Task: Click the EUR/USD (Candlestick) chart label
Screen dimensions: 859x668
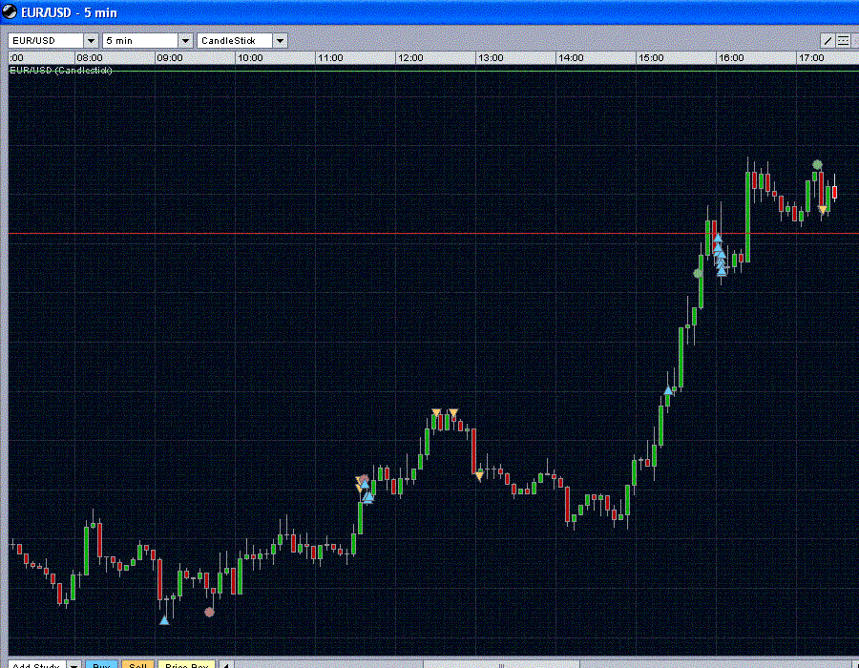Action: point(61,70)
